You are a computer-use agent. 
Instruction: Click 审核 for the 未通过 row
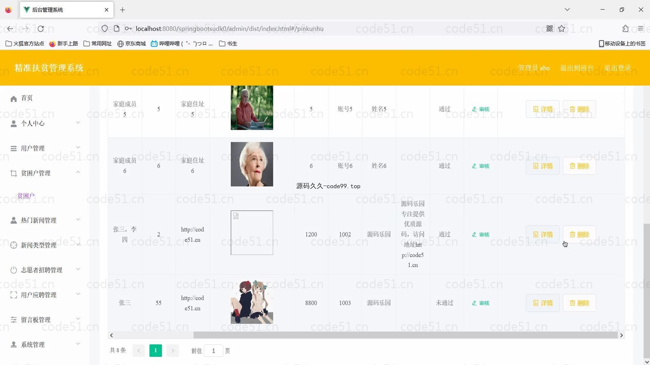click(x=481, y=303)
